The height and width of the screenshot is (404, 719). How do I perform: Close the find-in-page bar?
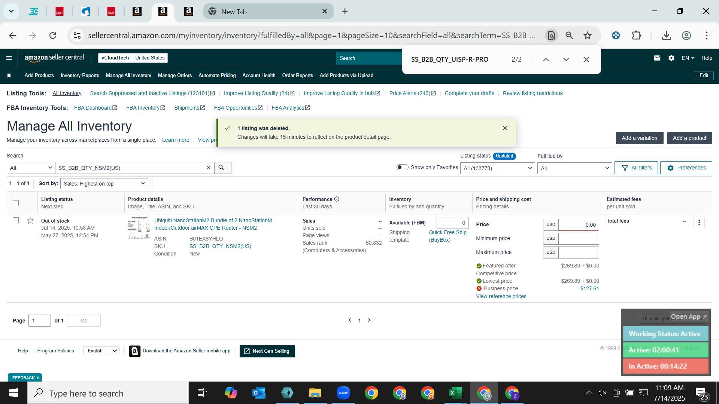(586, 59)
